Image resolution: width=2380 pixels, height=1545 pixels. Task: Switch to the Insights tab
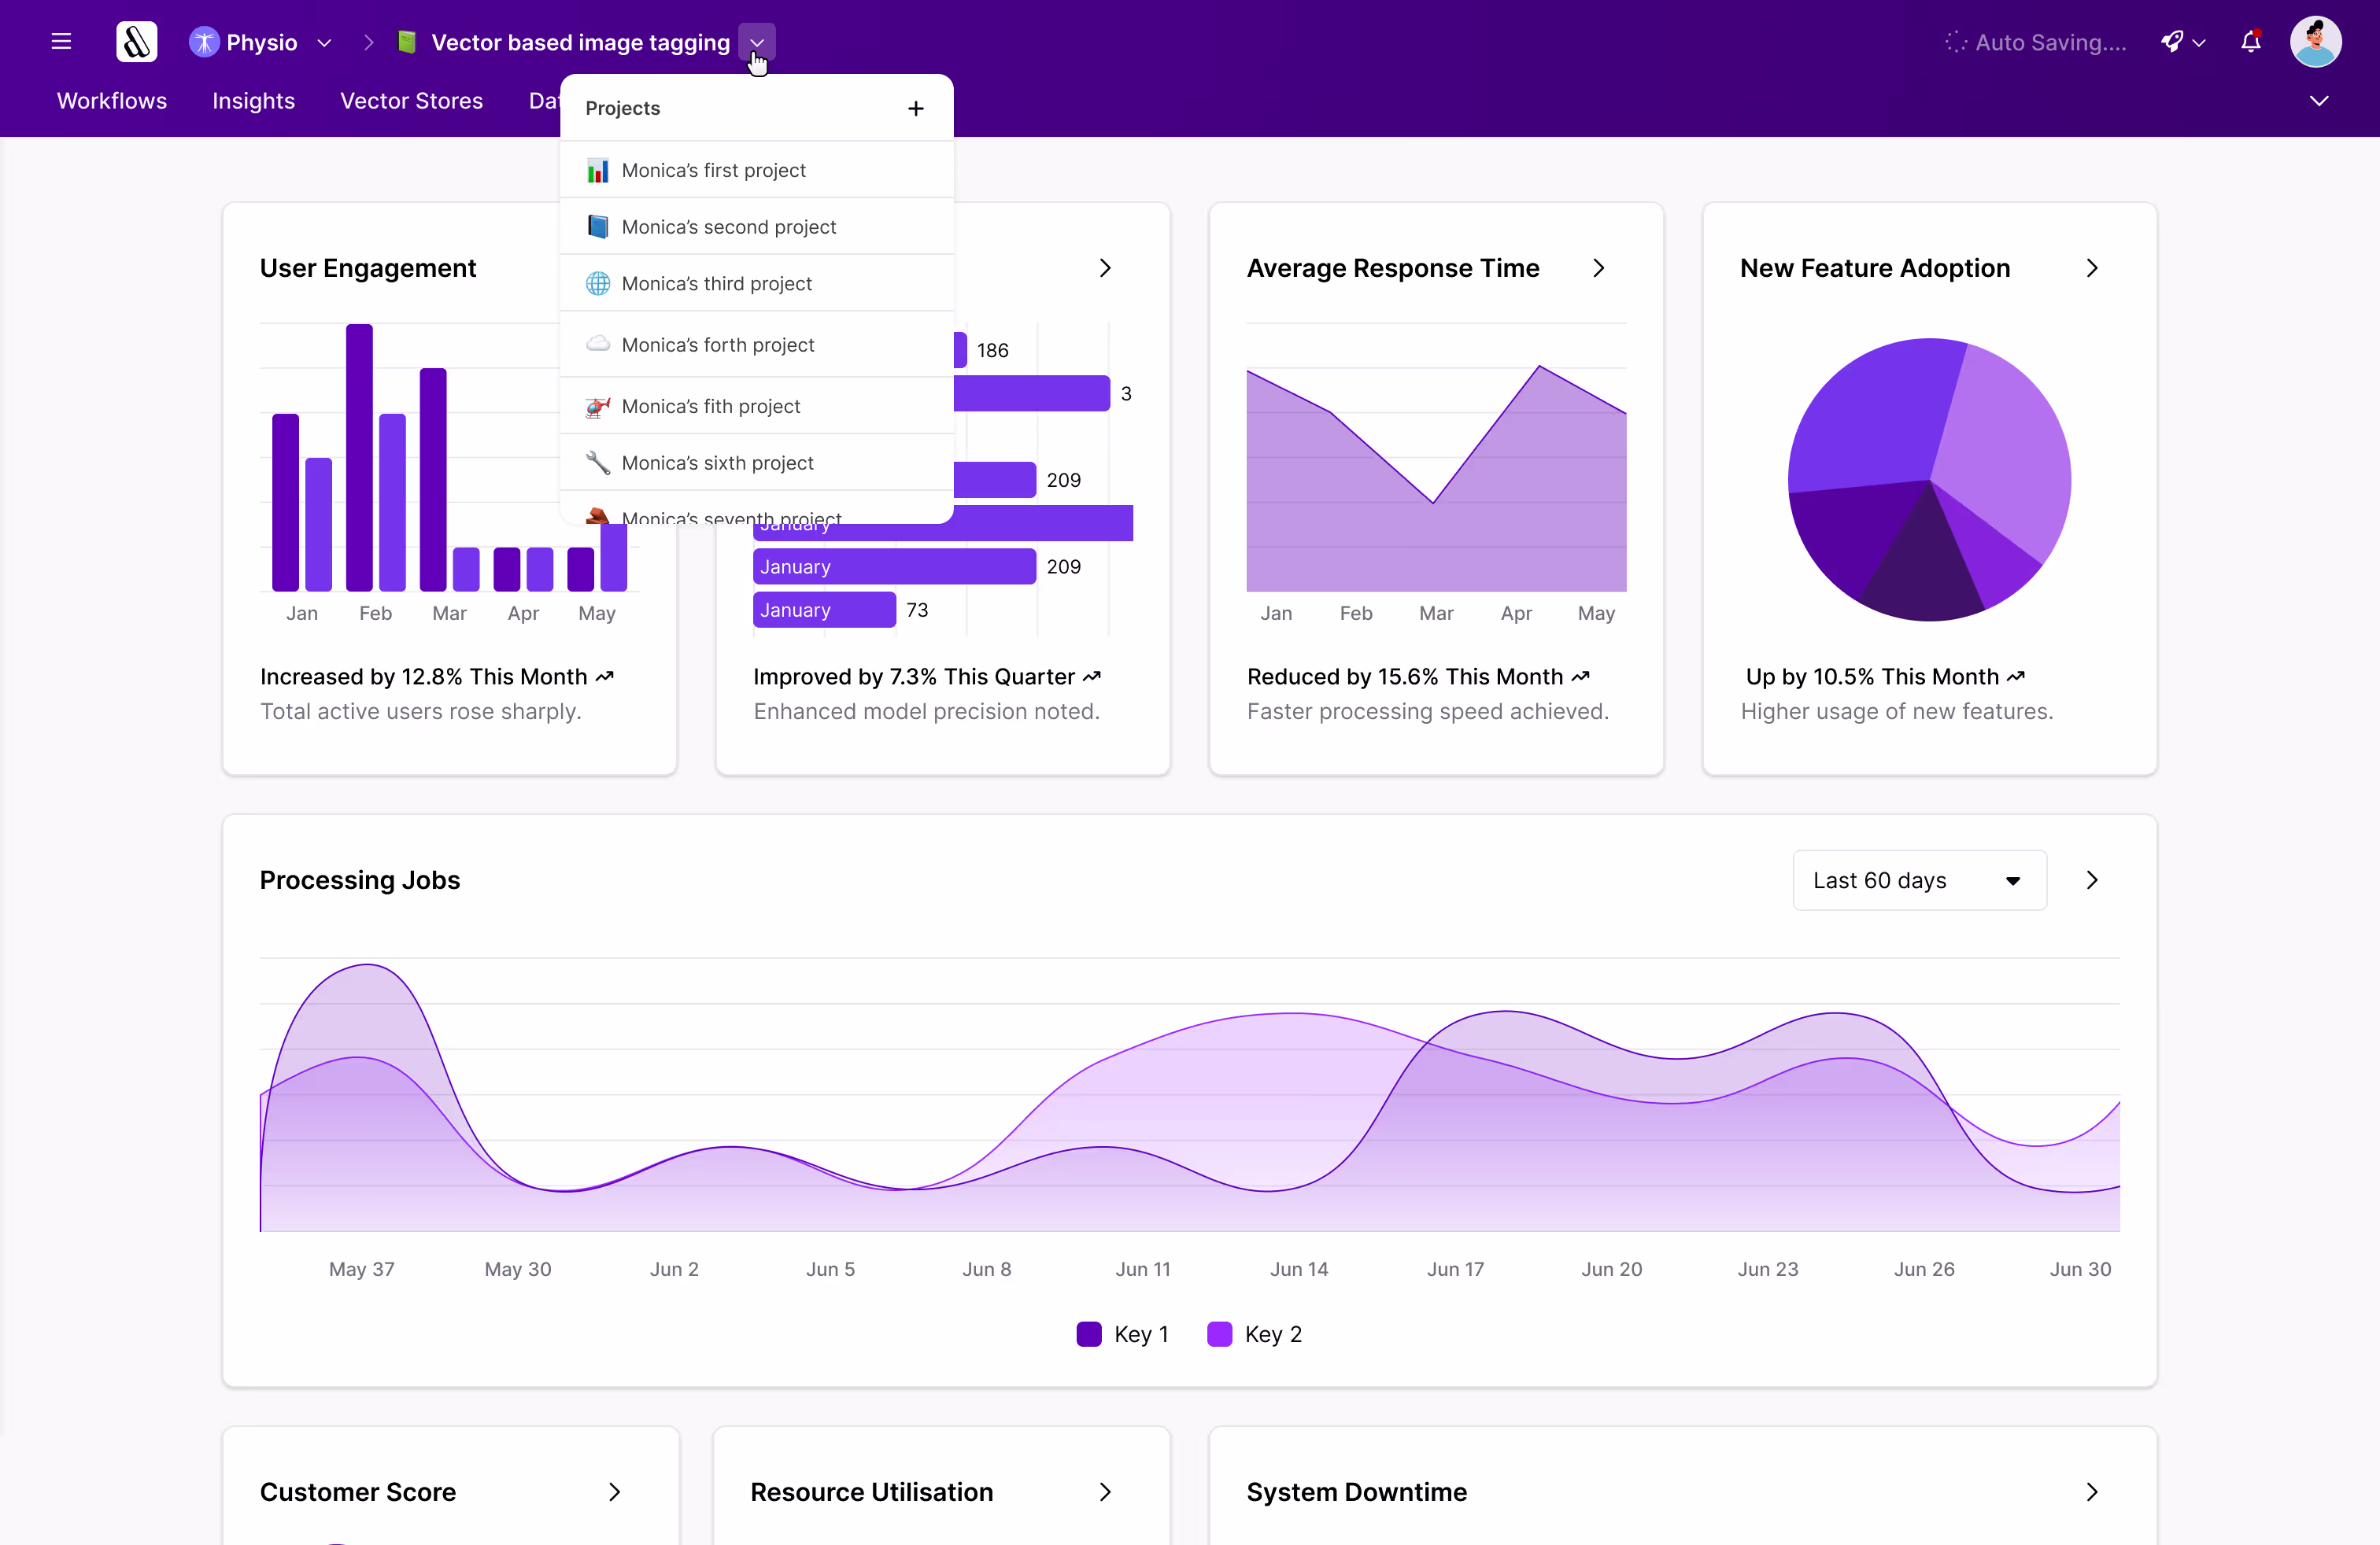point(253,101)
